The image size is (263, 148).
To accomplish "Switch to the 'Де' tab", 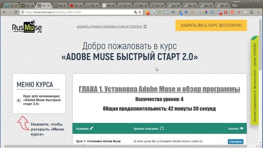I will [x=141, y=5].
